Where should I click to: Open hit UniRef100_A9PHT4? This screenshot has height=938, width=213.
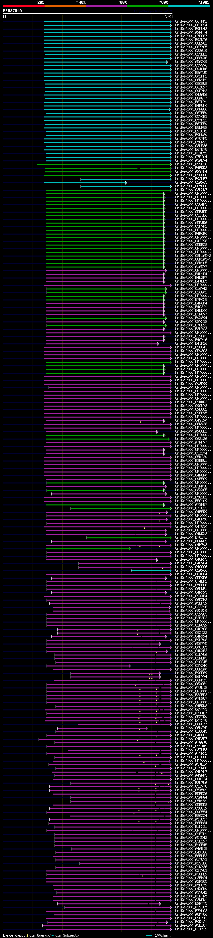coord(191,32)
